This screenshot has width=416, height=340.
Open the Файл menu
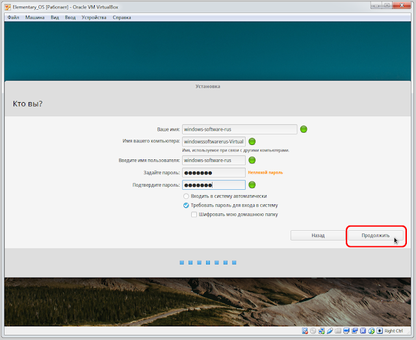point(13,18)
